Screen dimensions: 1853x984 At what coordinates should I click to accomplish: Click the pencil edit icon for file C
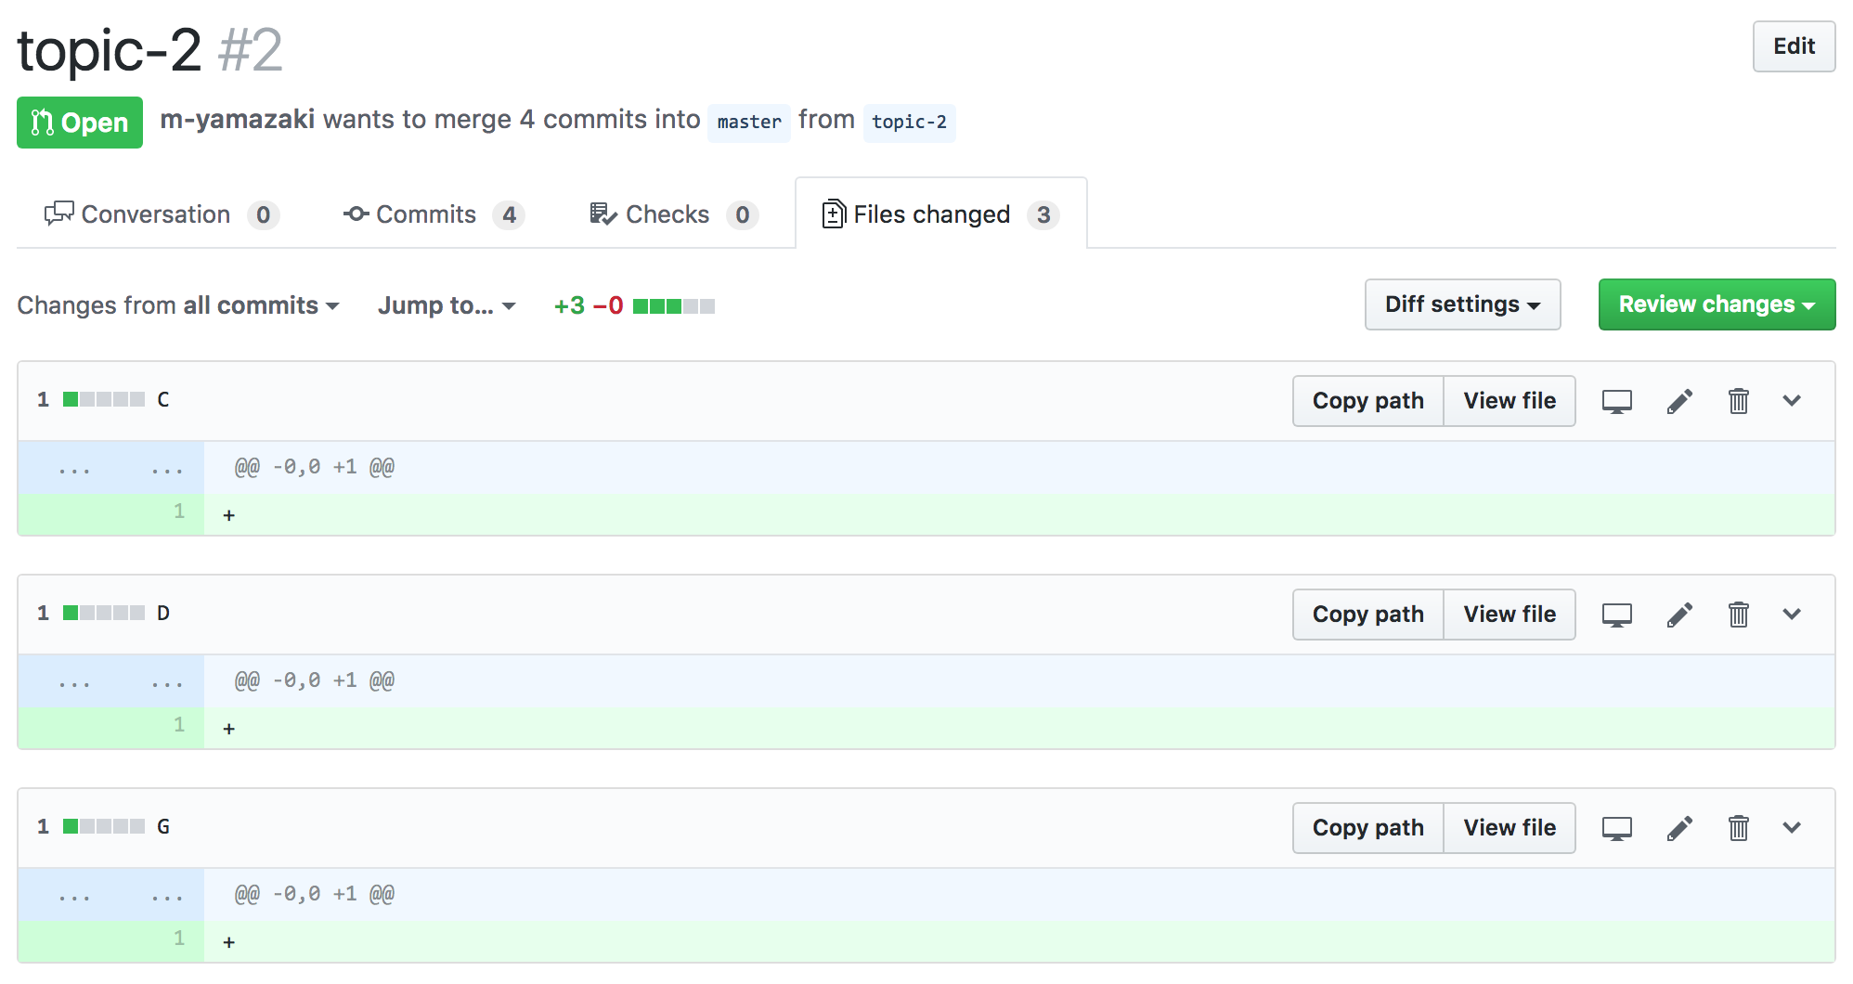pos(1679,401)
